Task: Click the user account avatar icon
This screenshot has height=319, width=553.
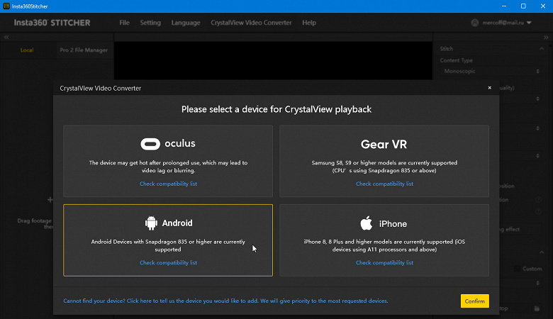Action: (475, 23)
